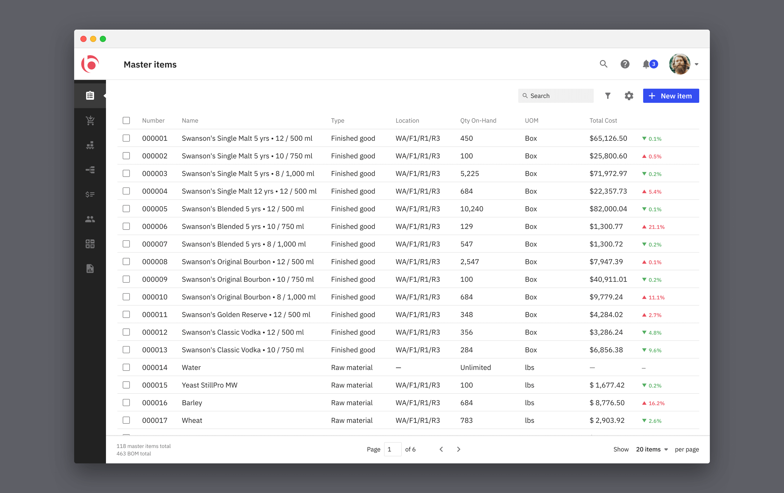Viewport: 784px width, 493px height.
Task: Go to next page arrow
Action: point(458,449)
